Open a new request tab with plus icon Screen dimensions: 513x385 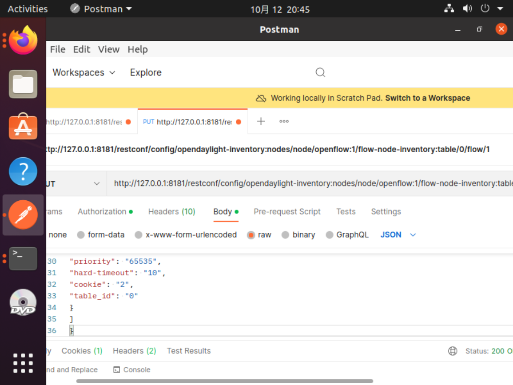(x=261, y=121)
